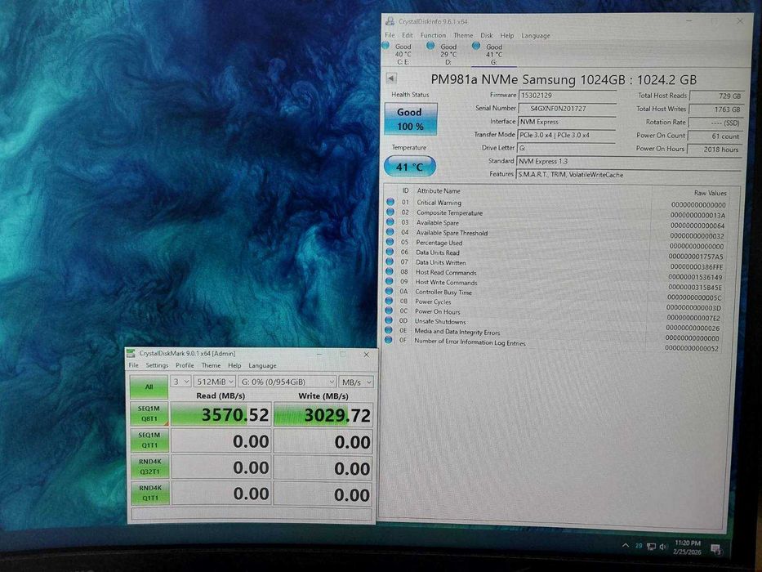Click the status icon for Unsafe Shutdowns
762x572 pixels.
[x=388, y=320]
